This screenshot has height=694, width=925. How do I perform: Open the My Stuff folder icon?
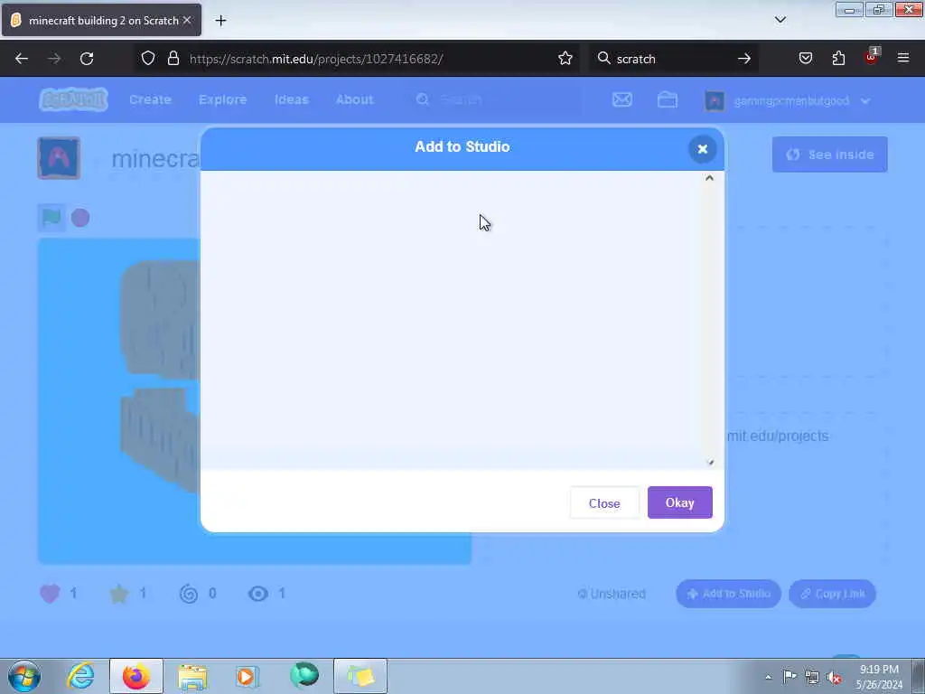coord(668,99)
